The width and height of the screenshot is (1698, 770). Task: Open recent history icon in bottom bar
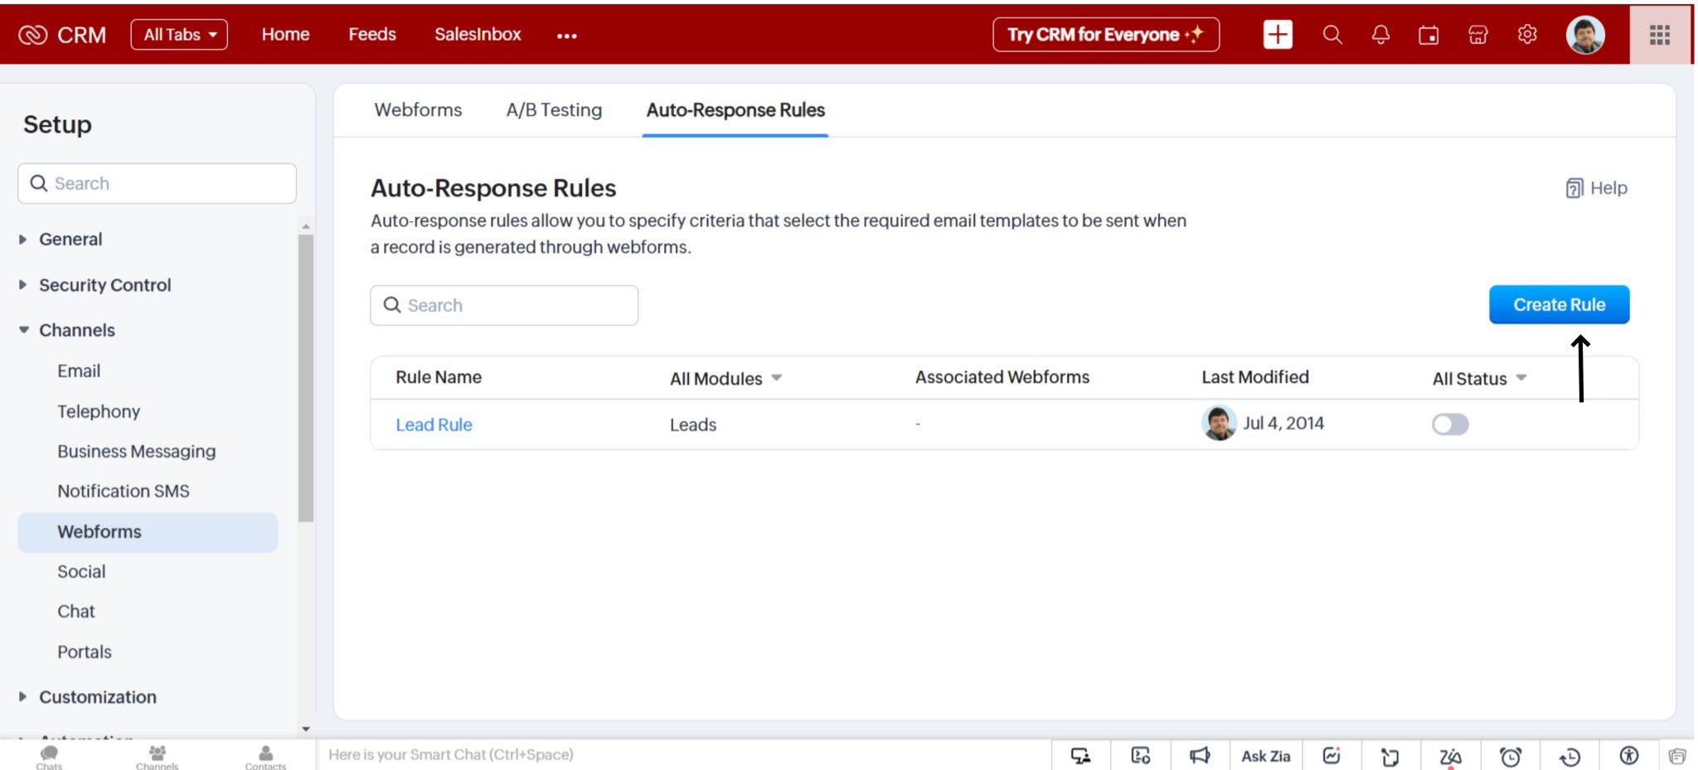[1569, 755]
